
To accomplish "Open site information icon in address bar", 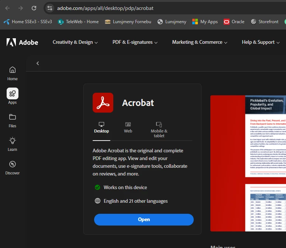I will pos(50,8).
